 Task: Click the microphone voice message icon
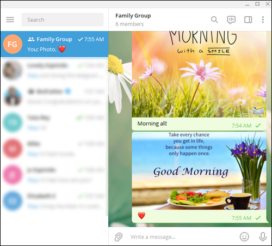pos(263,237)
